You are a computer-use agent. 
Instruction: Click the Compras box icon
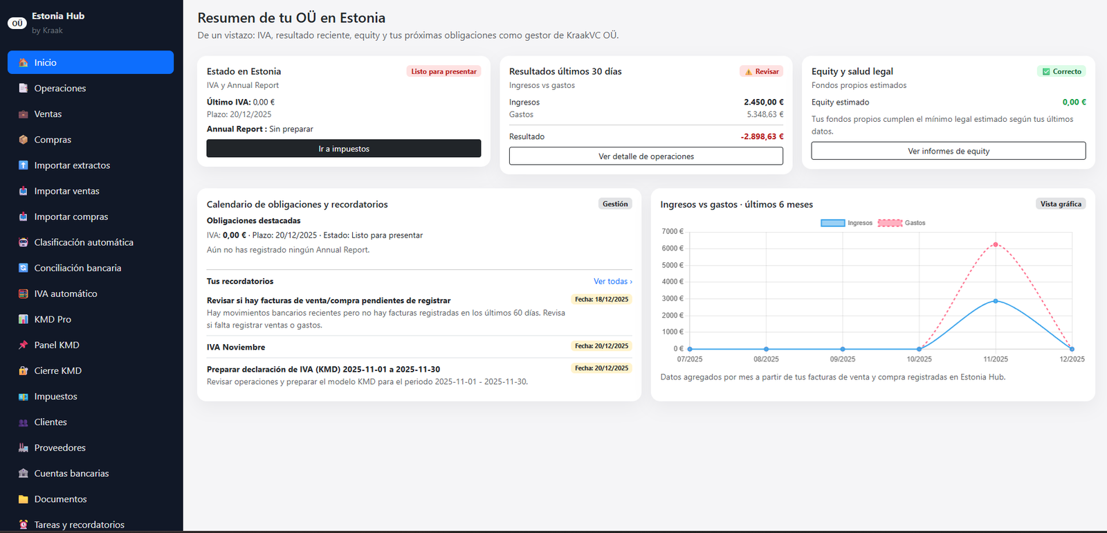click(24, 139)
